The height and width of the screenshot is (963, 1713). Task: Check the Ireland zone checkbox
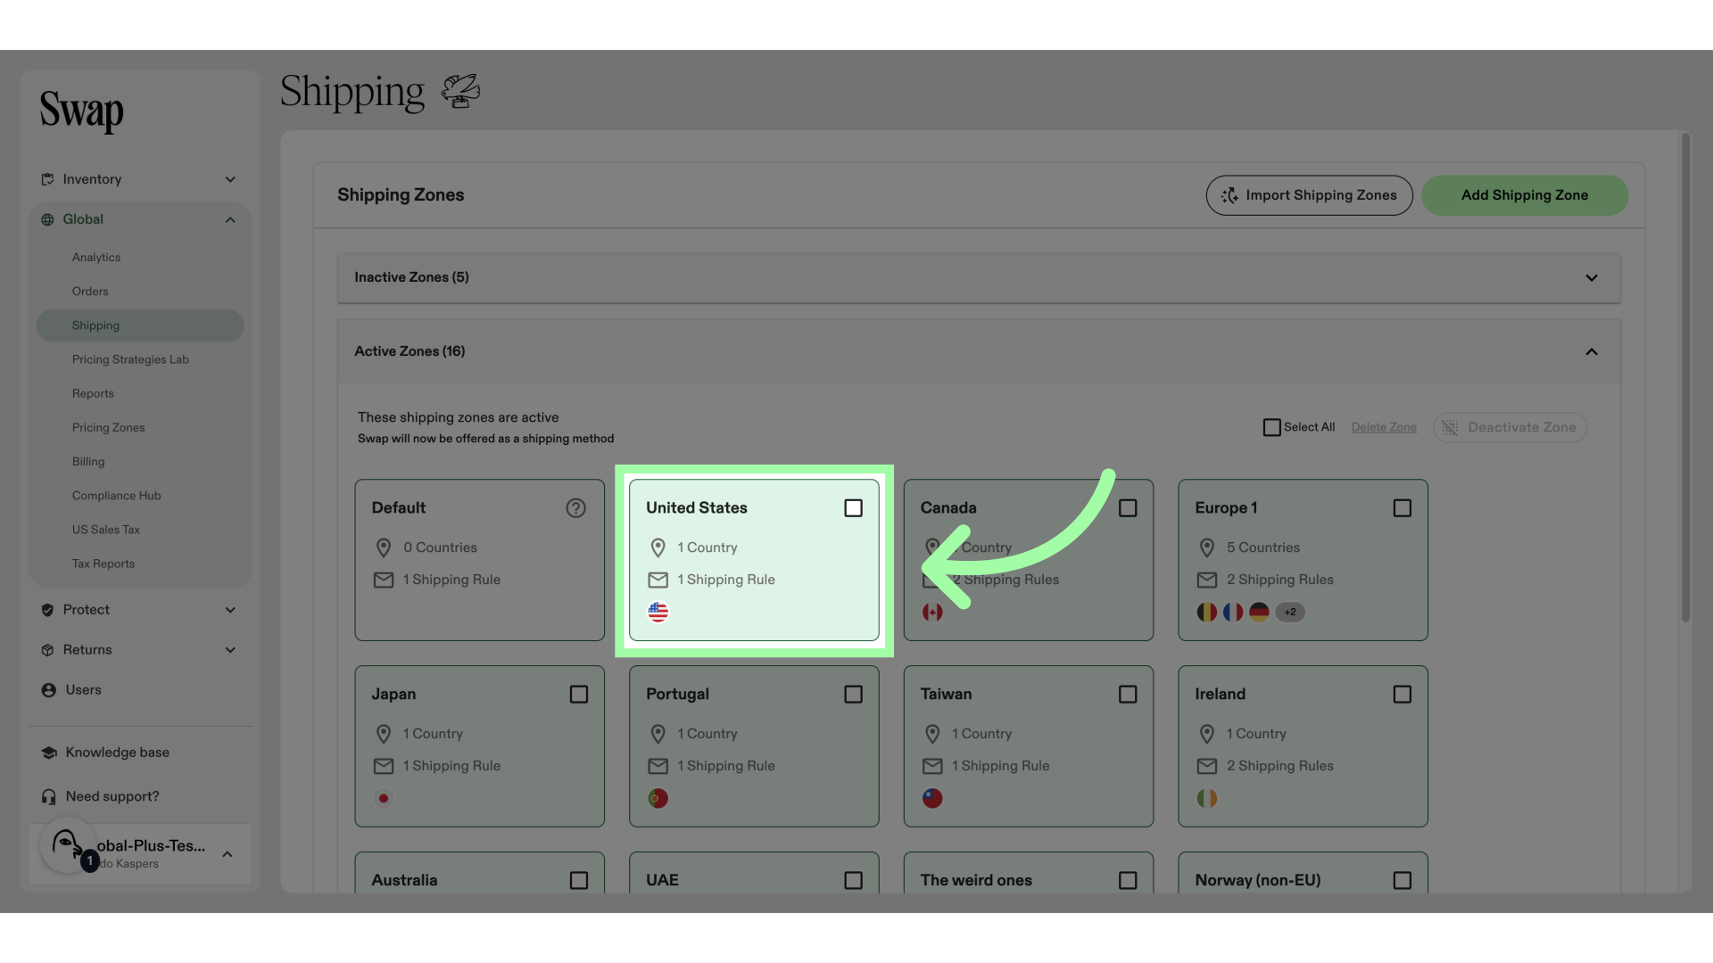pos(1402,695)
